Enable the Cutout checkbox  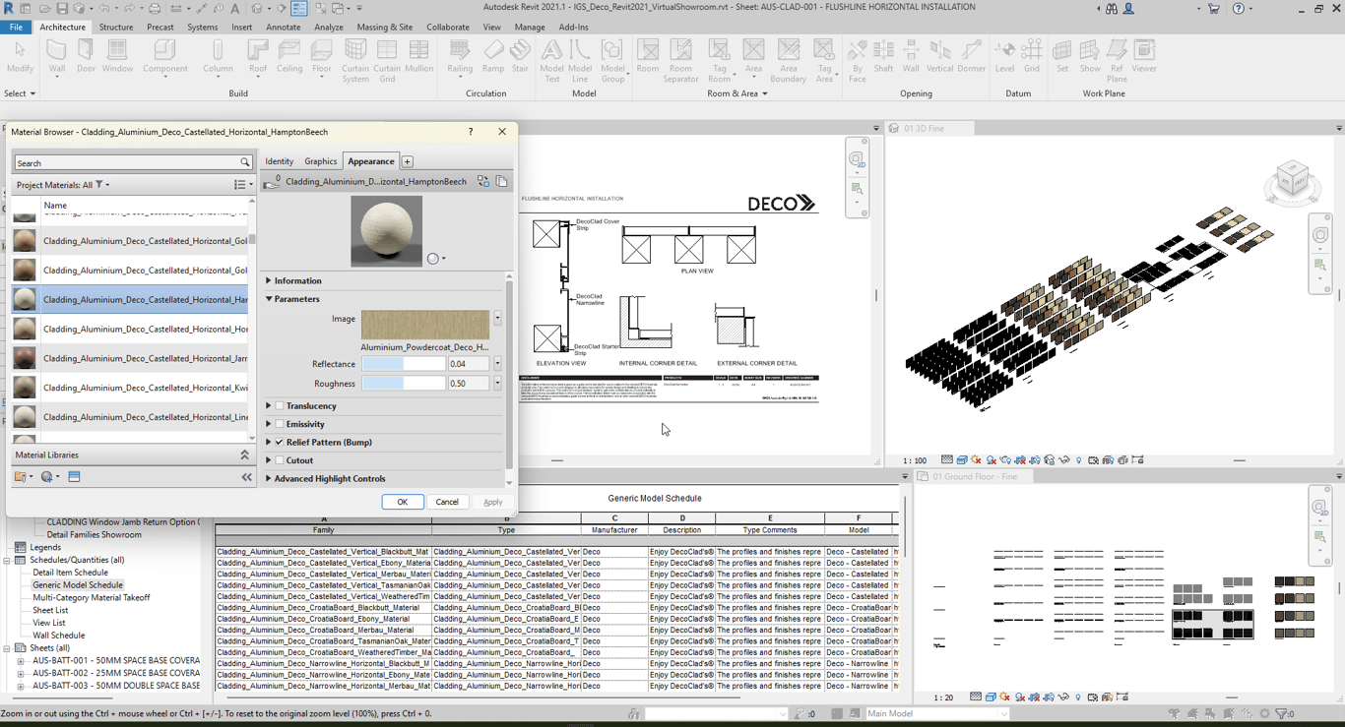click(x=280, y=460)
